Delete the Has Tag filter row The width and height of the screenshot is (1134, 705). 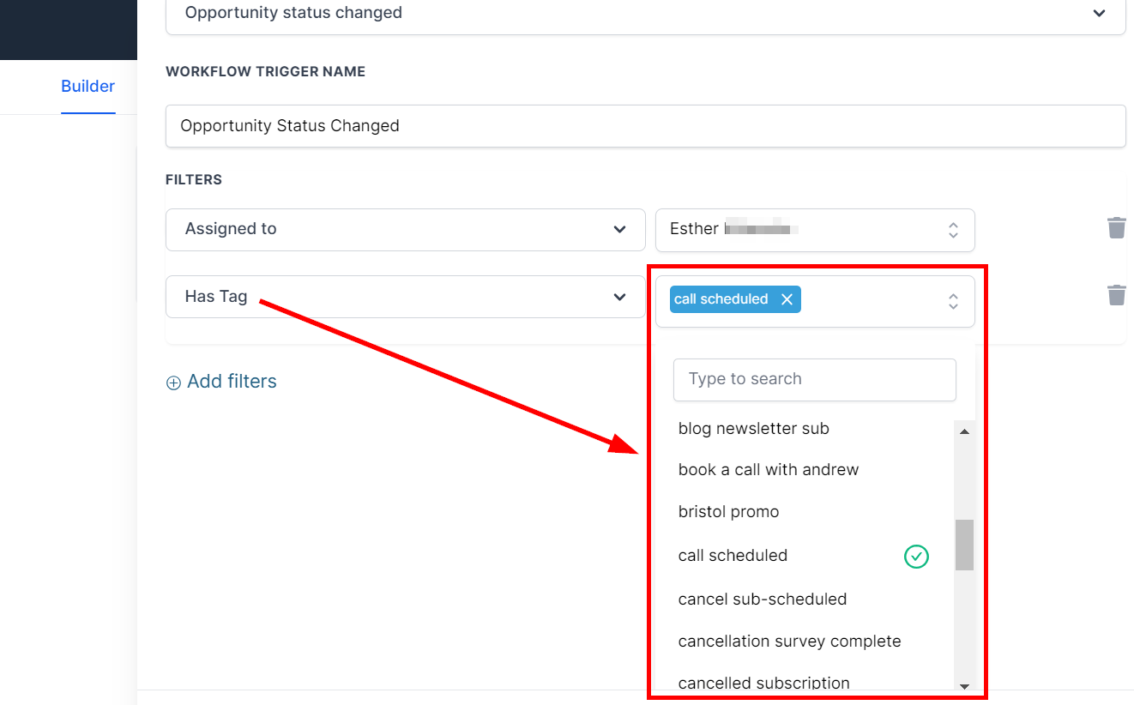coord(1116,296)
